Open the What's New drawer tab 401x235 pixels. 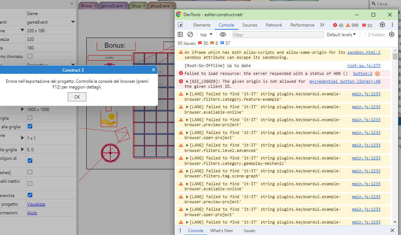[221, 230]
